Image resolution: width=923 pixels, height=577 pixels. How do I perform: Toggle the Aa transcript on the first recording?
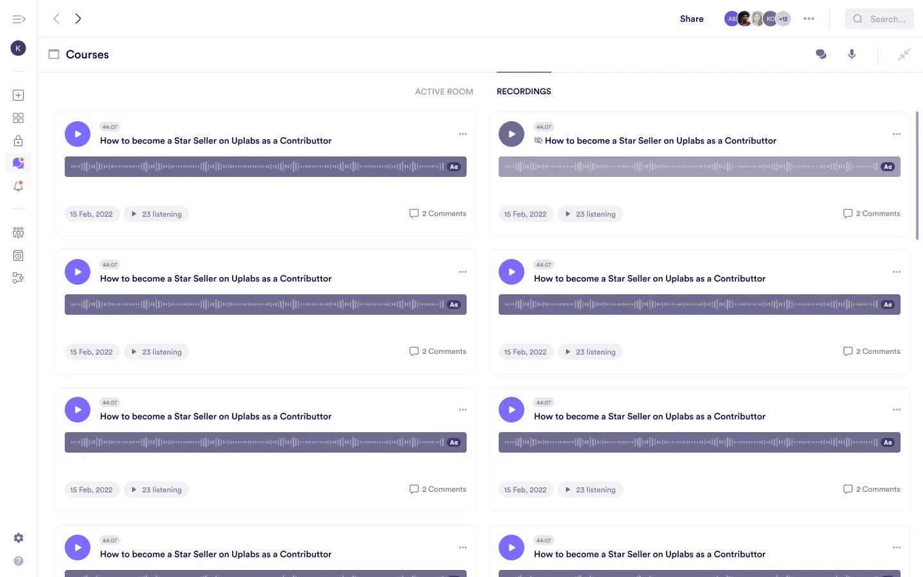[x=454, y=166]
